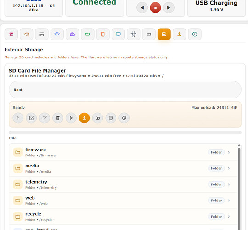Click the 192.168.1.118 network card
248x230 pixels.
34,8
